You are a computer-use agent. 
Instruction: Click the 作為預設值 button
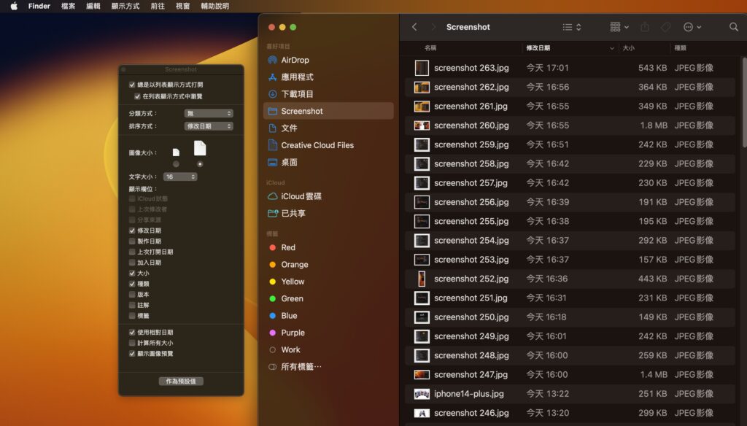click(180, 380)
